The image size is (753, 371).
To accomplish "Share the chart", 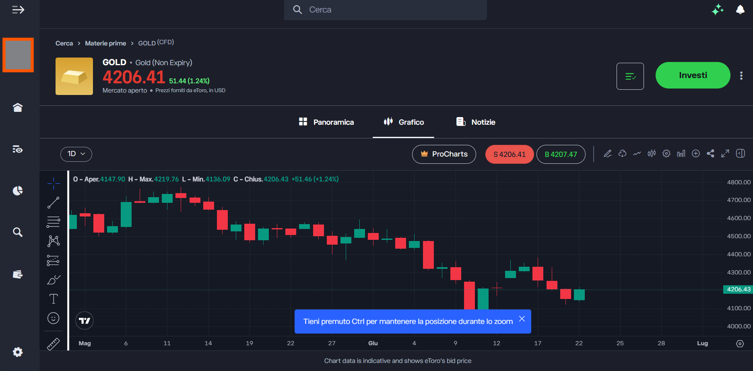I will point(711,154).
